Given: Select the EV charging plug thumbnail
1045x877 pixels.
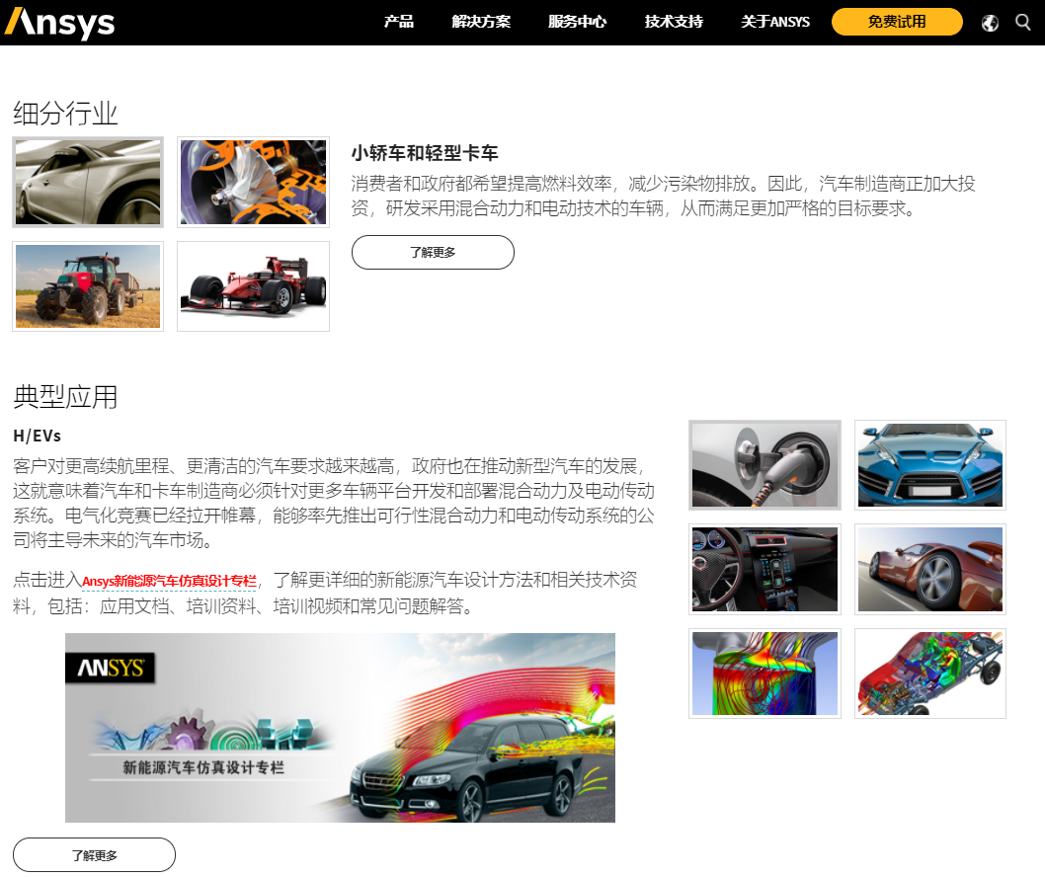Looking at the screenshot, I should pos(764,464).
